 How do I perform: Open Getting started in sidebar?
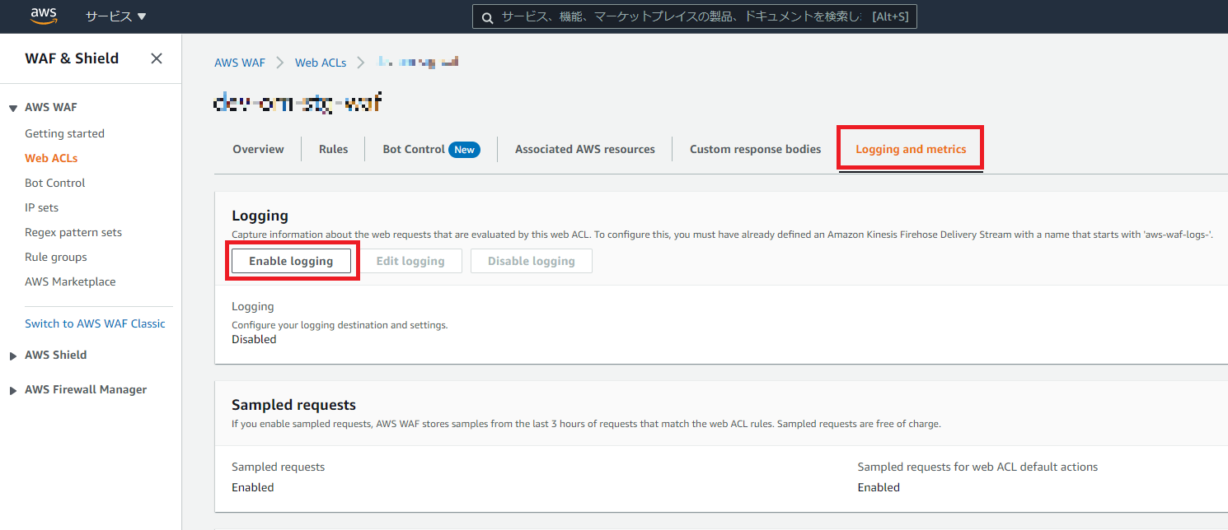point(64,133)
